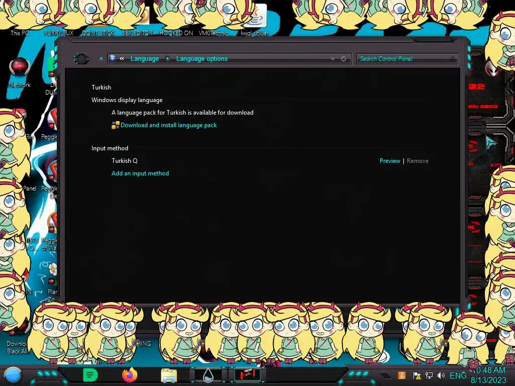Open the breadcrumb overflow chevrons before Language

click(122, 58)
